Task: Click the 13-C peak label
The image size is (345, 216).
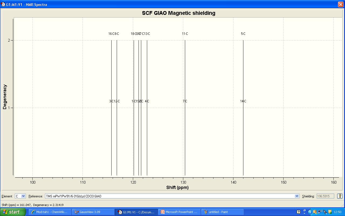Action: tap(147, 34)
